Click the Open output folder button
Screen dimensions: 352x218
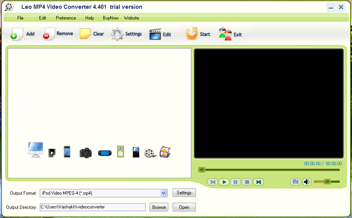point(184,207)
